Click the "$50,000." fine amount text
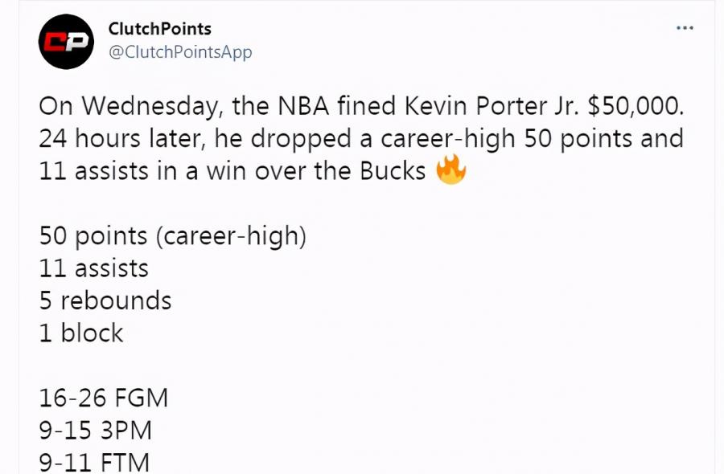 (636, 106)
